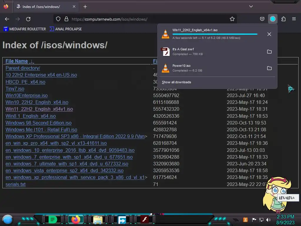301x226 pixels.
Task: Open the Flash Player taskbar icon
Action: (145, 220)
